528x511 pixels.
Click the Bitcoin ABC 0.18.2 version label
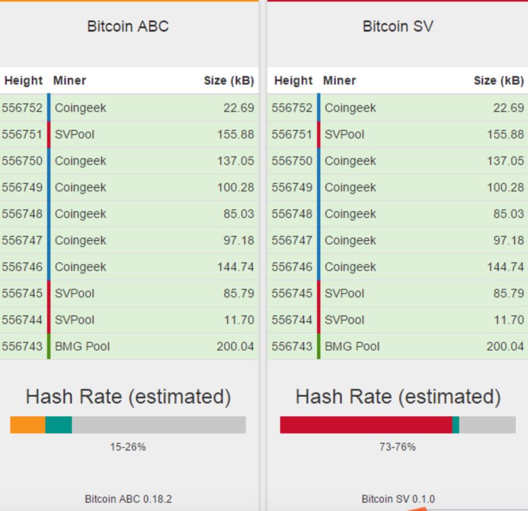(x=128, y=499)
